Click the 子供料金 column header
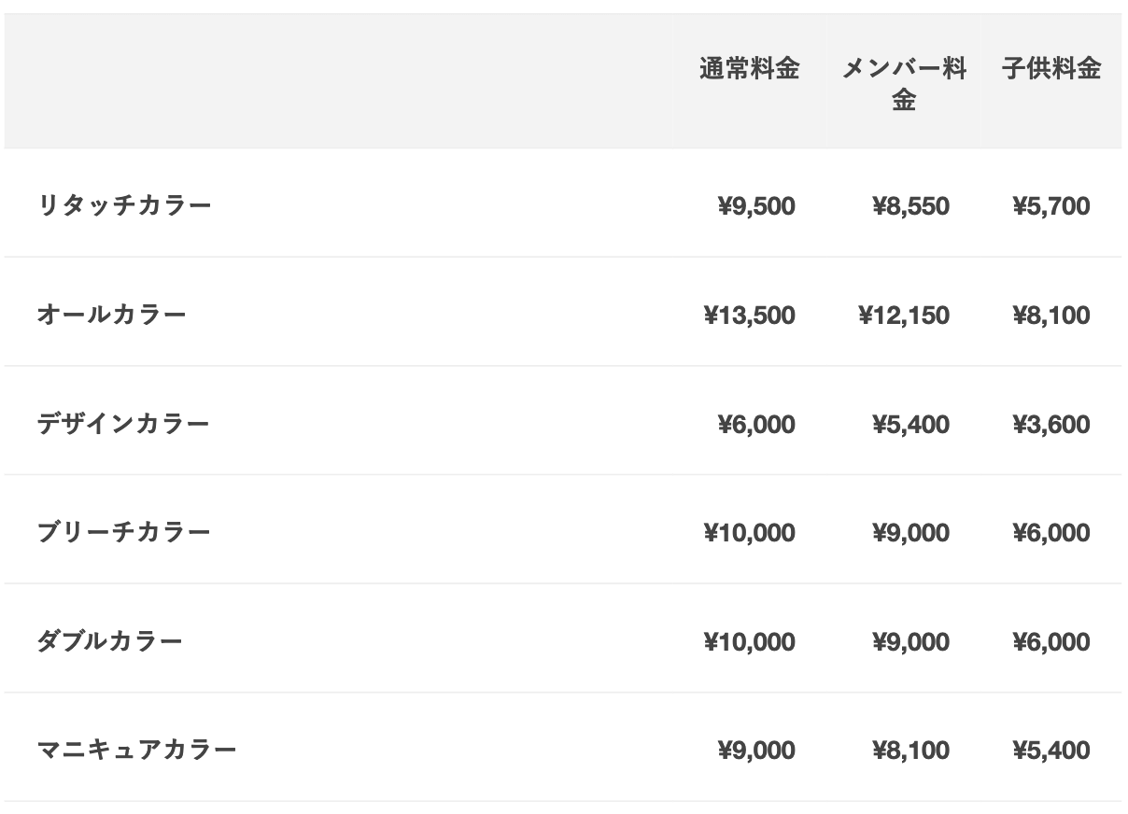Image resolution: width=1128 pixels, height=814 pixels. pos(1051,69)
